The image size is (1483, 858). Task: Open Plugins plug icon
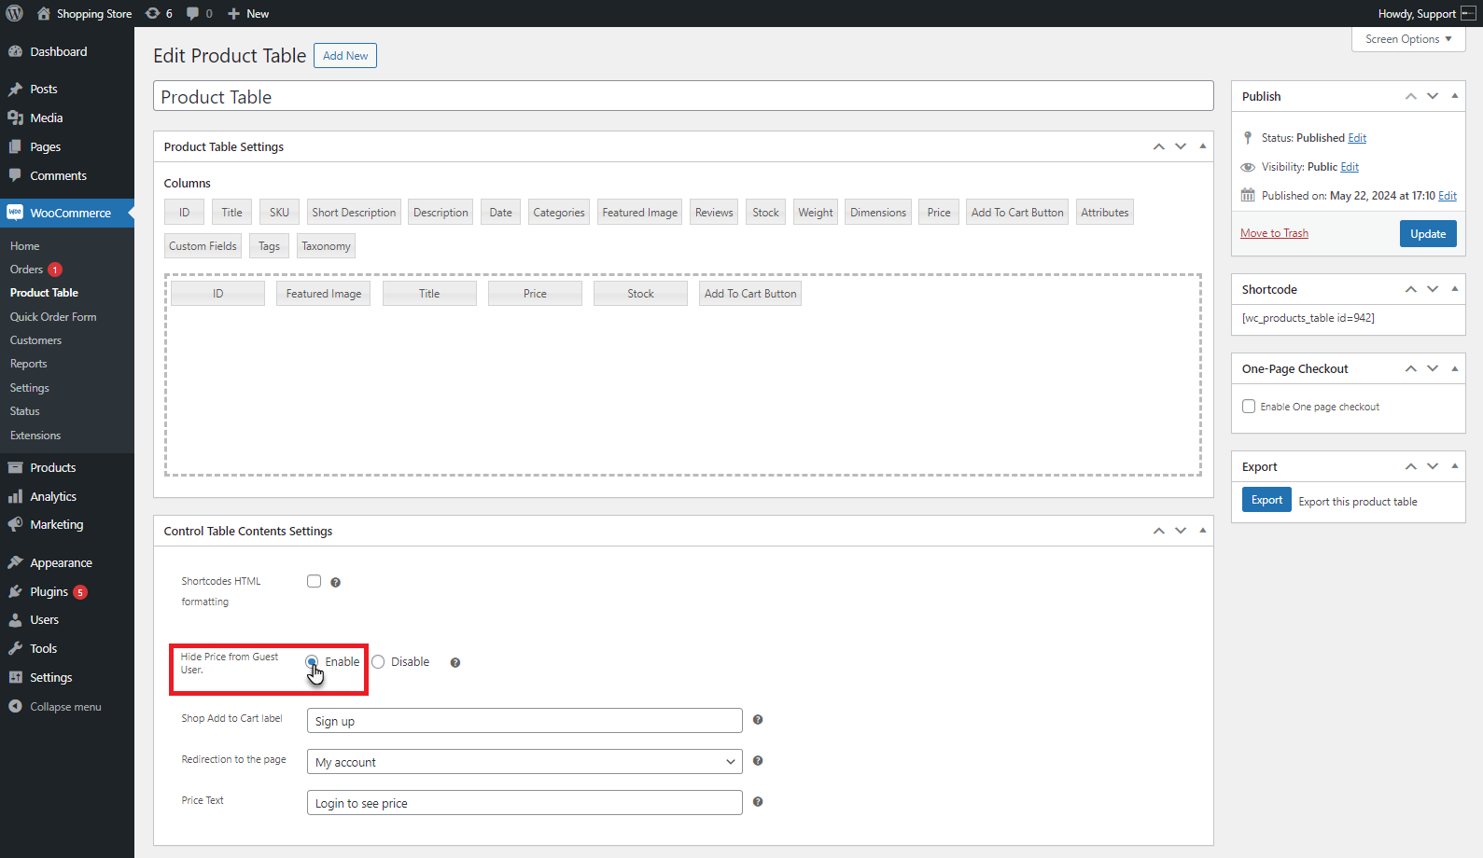tap(15, 592)
